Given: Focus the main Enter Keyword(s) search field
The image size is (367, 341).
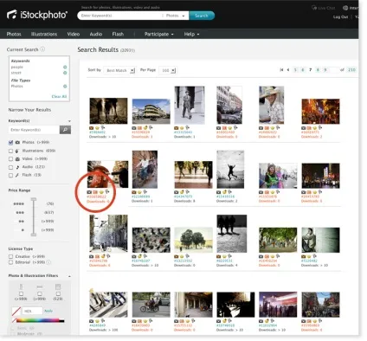Looking at the screenshot, I should pos(120,16).
